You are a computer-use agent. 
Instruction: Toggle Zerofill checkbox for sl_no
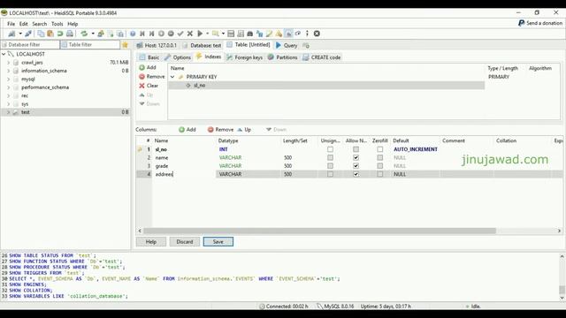tap(380, 149)
